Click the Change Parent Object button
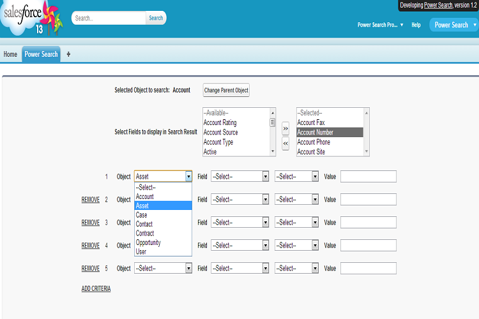Screen dimensions: 479x319 [226, 91]
